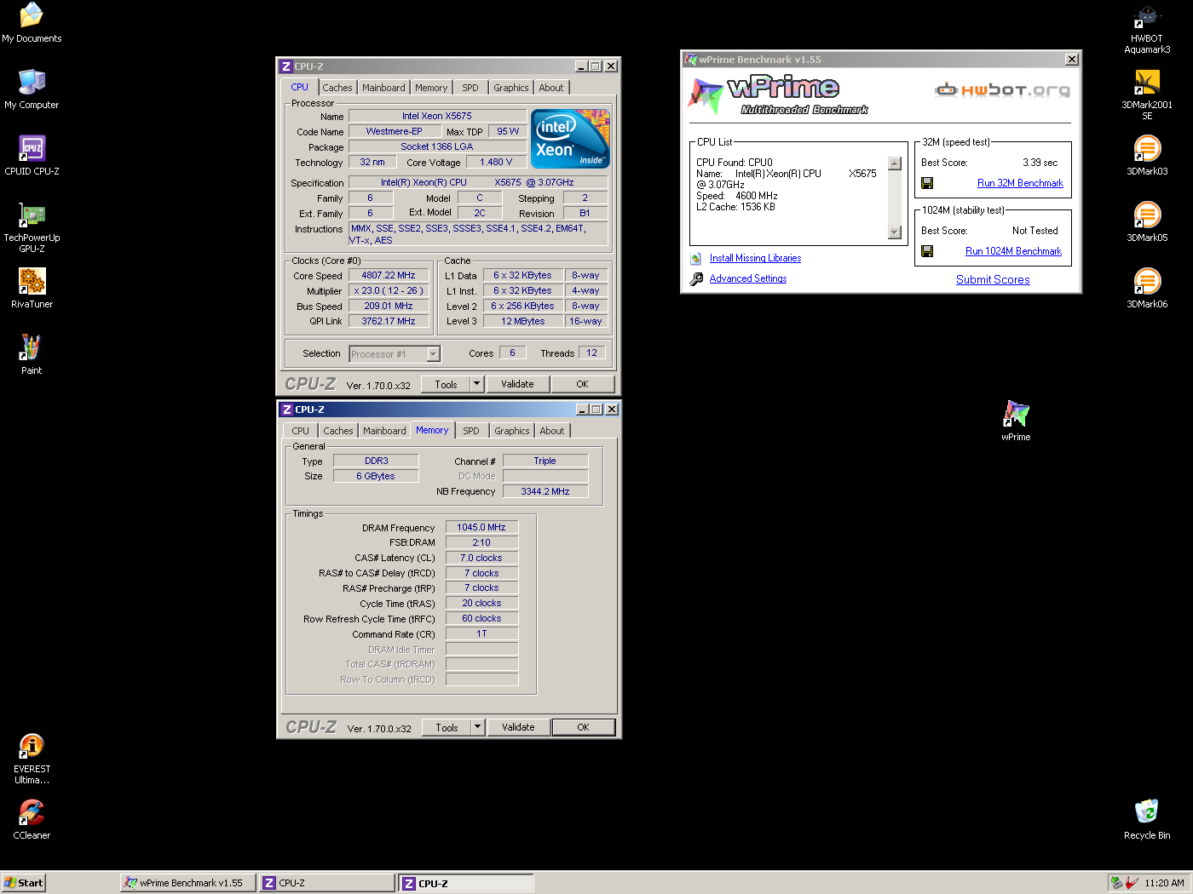Launch 3DMark03 desktop shortcut
Viewport: 1193px width, 894px height.
[x=1147, y=156]
